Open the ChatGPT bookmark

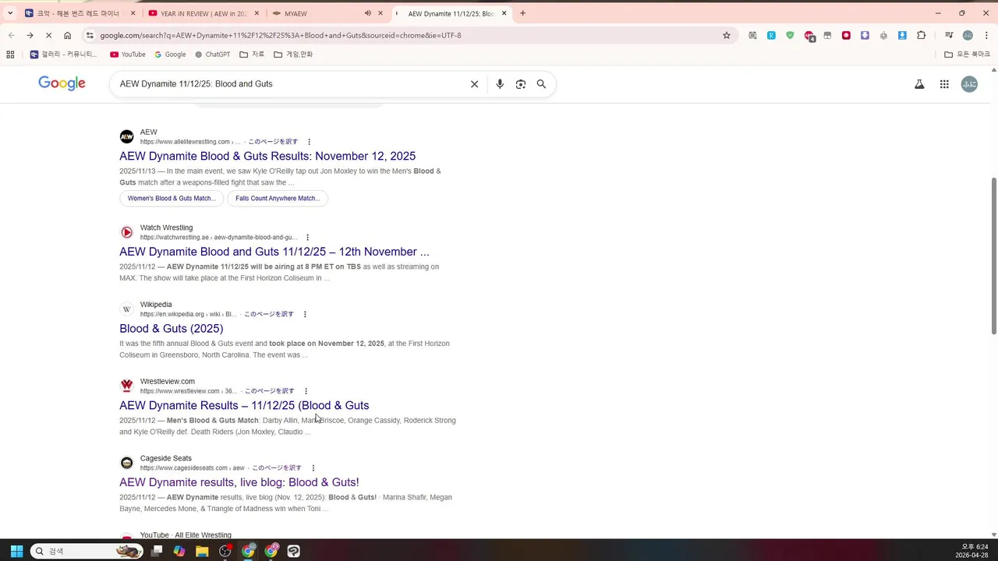212,55
